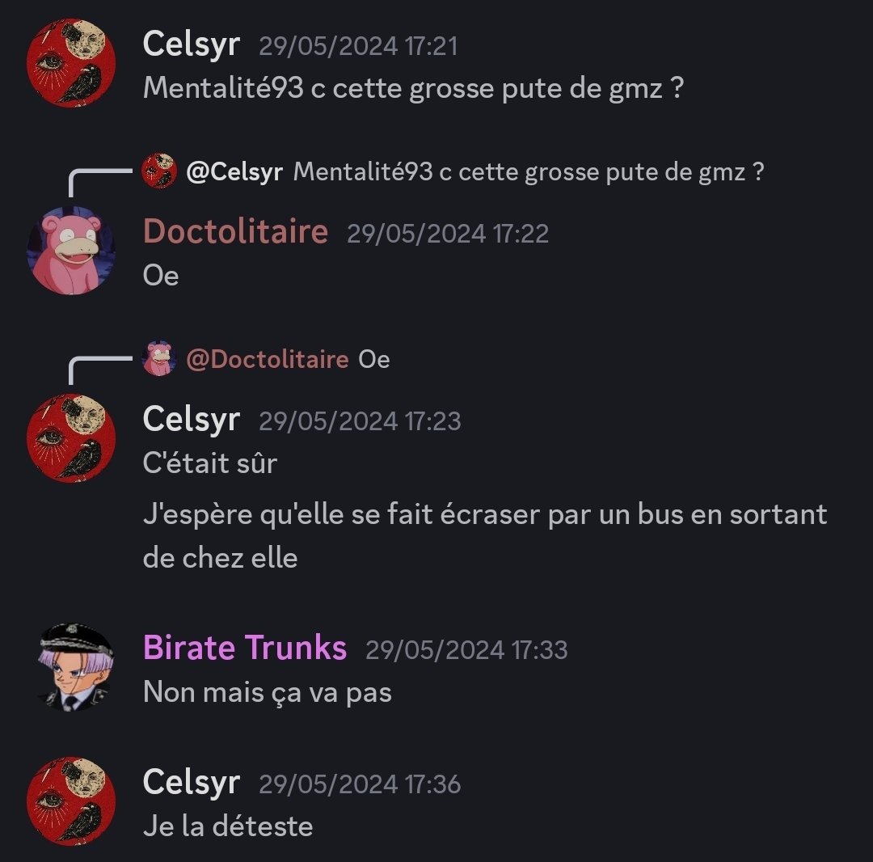Click the quoted reply text starting 'Mentalité93'
This screenshot has height=862, width=873.
coord(529,171)
